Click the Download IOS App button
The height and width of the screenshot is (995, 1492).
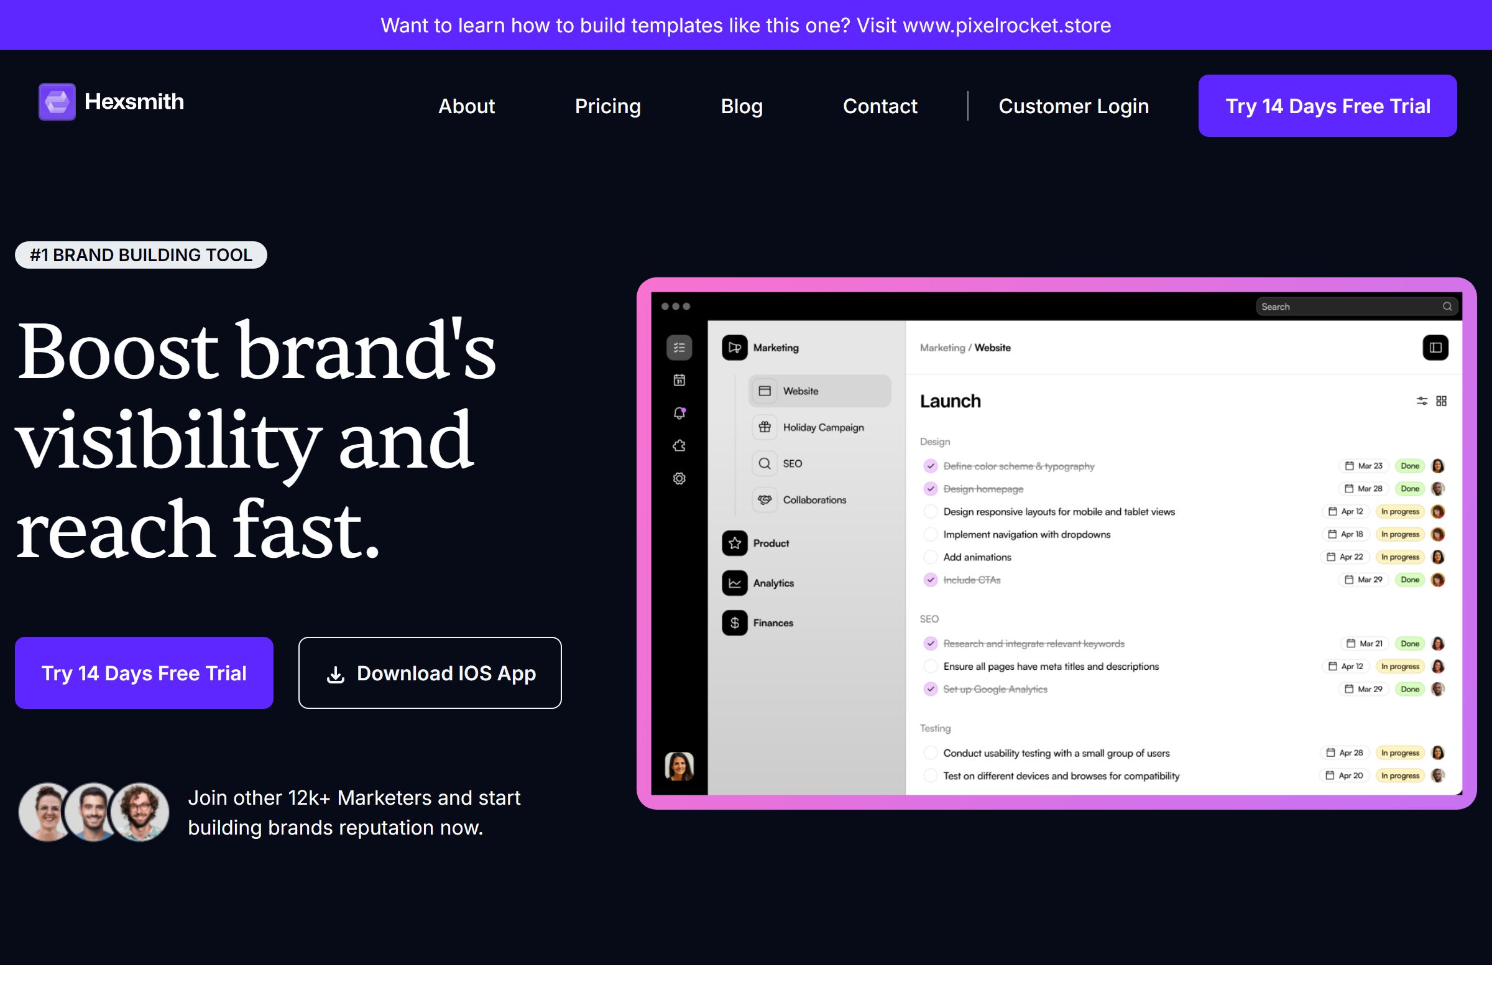pyautogui.click(x=430, y=673)
